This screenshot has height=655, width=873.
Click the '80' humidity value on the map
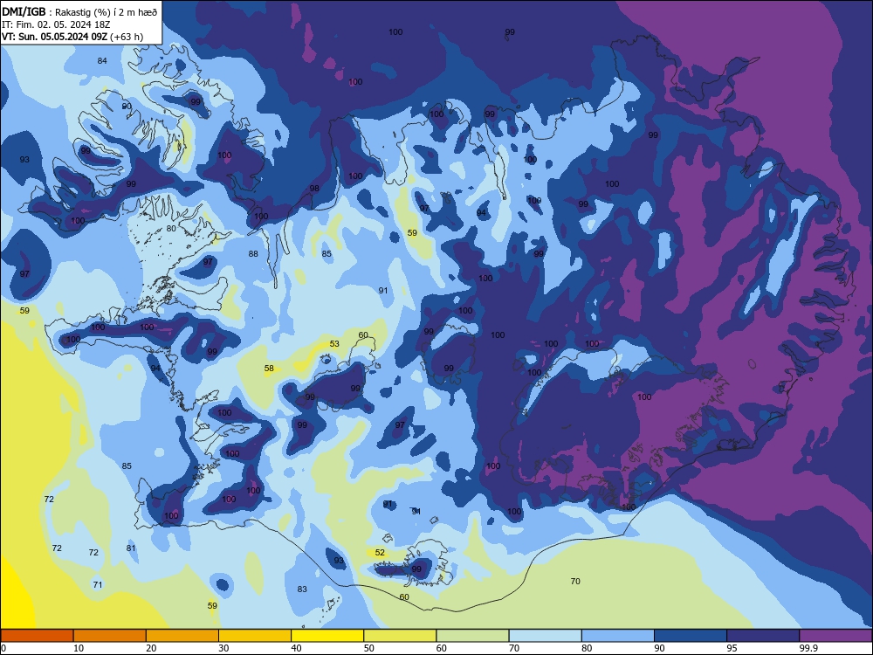171,228
